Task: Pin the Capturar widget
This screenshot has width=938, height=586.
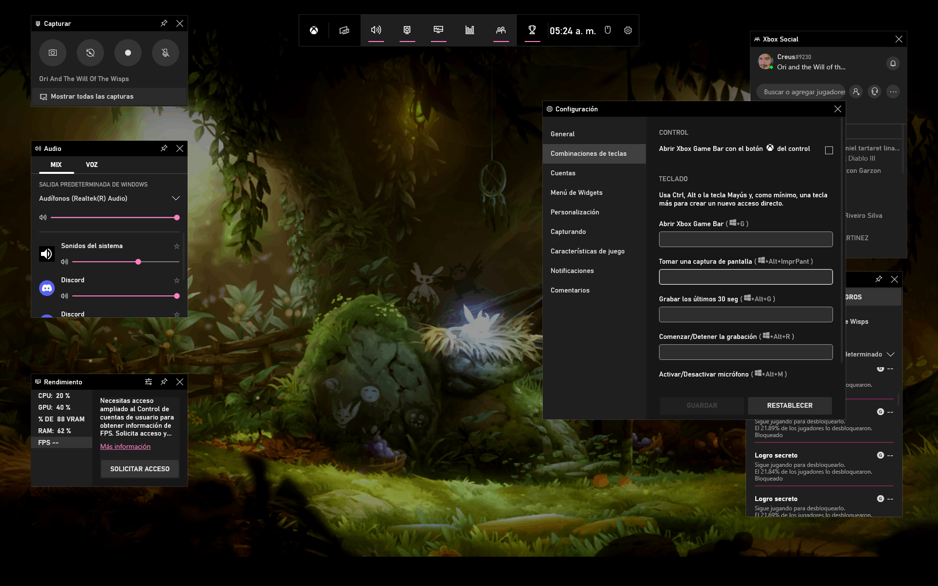Action: (x=164, y=23)
